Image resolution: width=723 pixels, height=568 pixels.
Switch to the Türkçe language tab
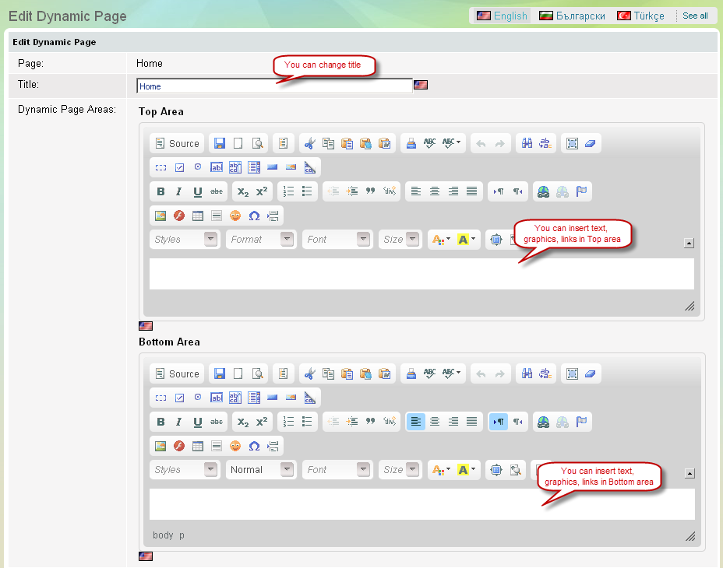(640, 16)
